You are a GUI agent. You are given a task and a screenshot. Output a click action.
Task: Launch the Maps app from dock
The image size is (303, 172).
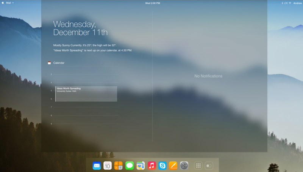pyautogui.click(x=141, y=166)
